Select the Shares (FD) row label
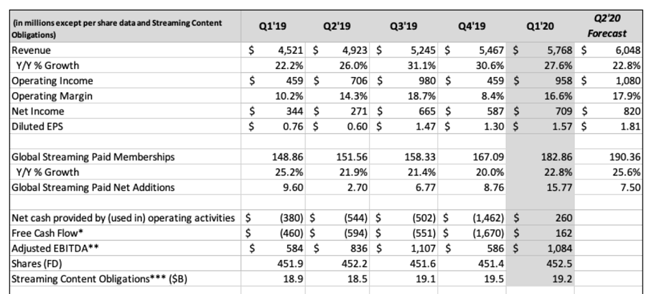 (x=33, y=264)
